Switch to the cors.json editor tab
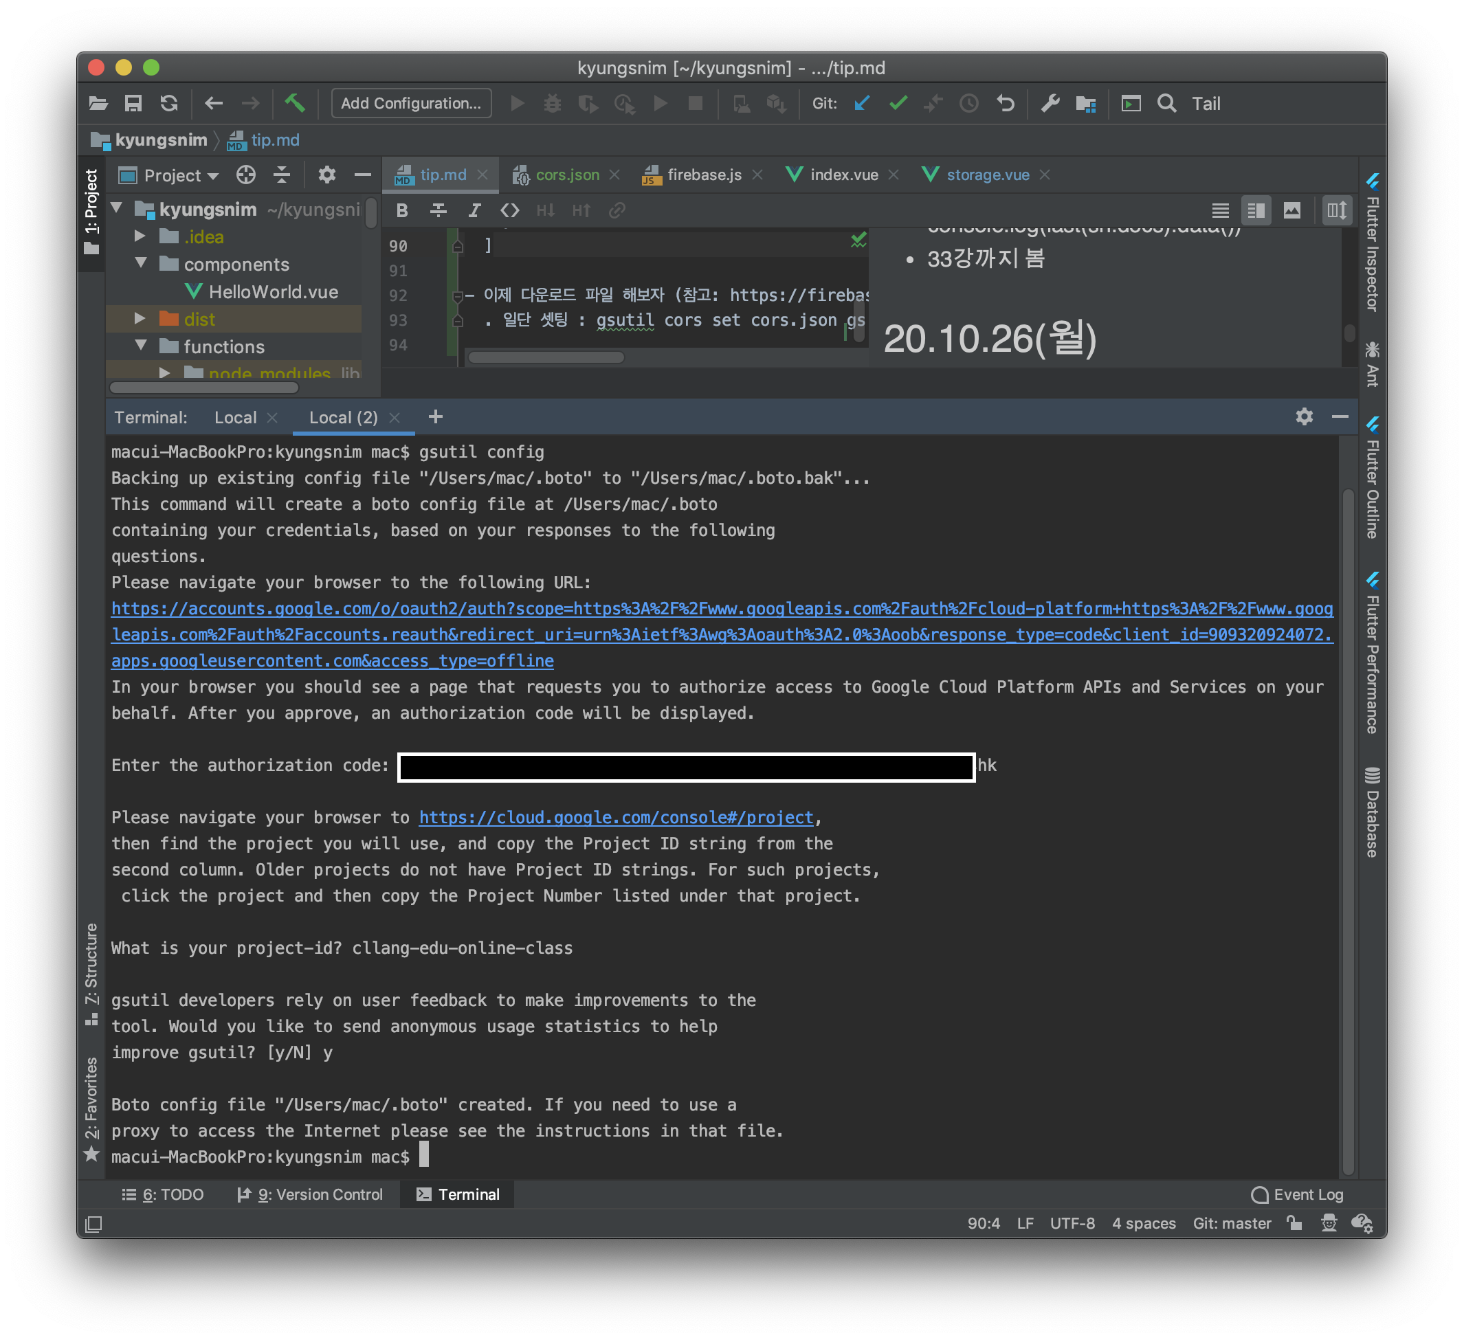 (x=566, y=175)
